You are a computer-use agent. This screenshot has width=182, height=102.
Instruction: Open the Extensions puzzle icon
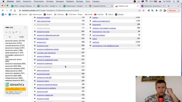pyautogui.click(x=156, y=10)
